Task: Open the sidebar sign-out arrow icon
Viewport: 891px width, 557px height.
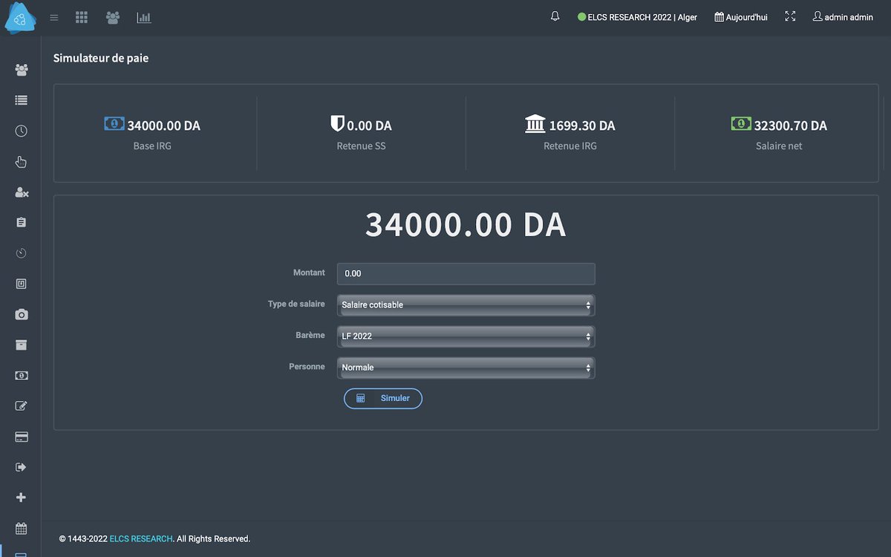Action: pyautogui.click(x=22, y=467)
